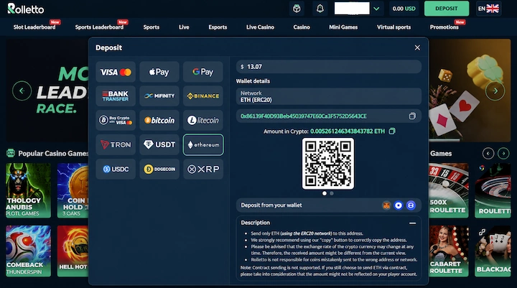
Task: Switch to second QR code dot
Action: [x=332, y=193]
